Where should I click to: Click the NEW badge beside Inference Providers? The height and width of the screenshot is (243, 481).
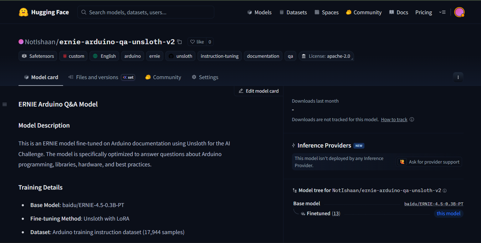click(359, 145)
